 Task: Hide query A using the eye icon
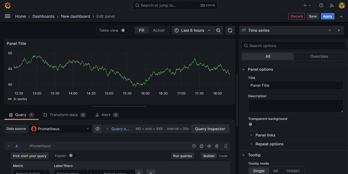pos(209,146)
